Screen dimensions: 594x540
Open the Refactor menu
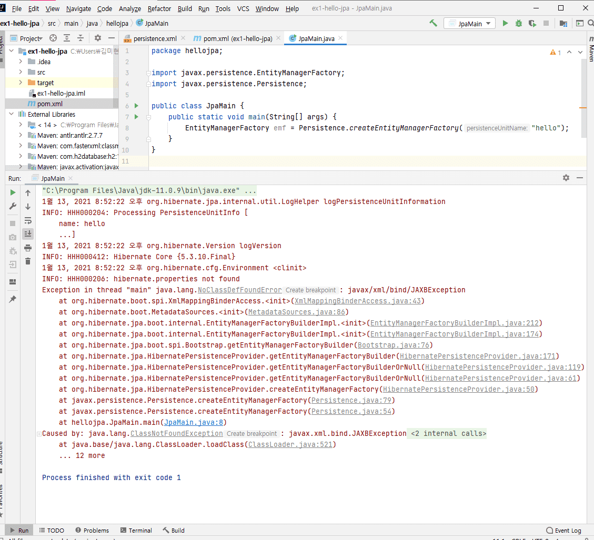tap(159, 8)
